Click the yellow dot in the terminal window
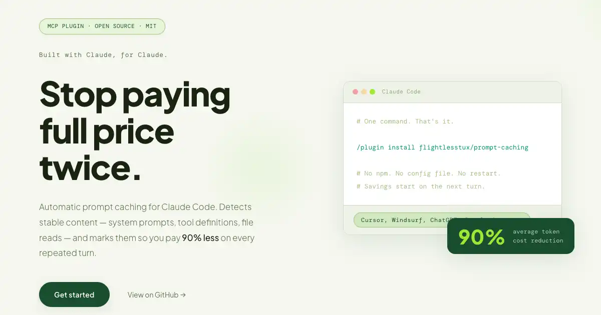This screenshot has height=315, width=601. pyautogui.click(x=364, y=92)
